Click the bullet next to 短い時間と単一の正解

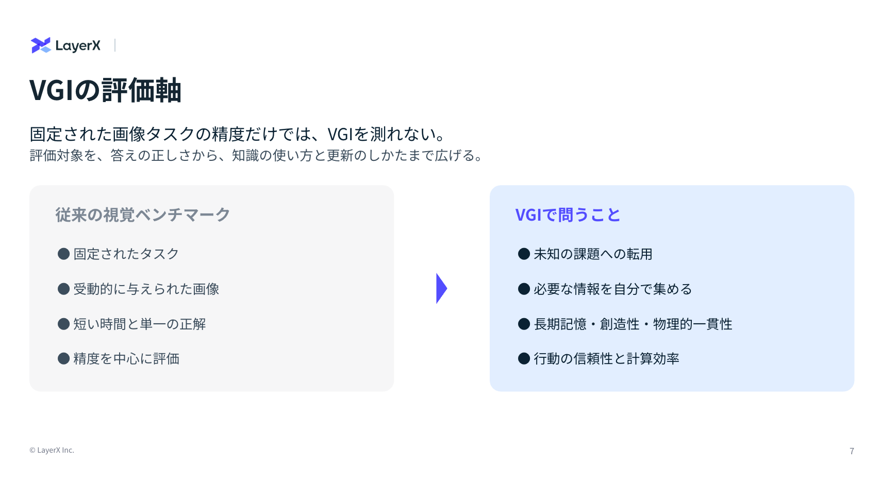(x=63, y=324)
